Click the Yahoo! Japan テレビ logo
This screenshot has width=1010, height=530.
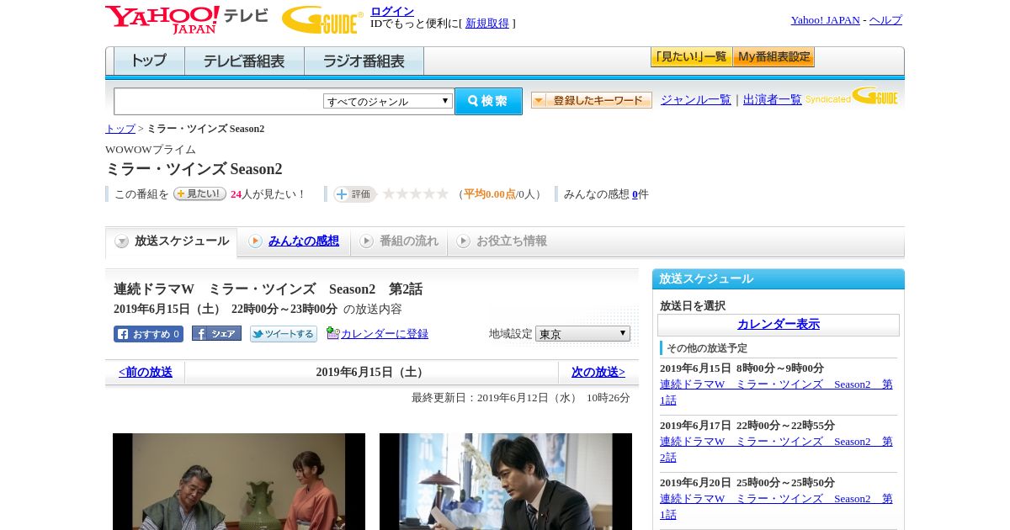pos(187,19)
